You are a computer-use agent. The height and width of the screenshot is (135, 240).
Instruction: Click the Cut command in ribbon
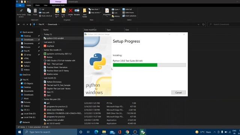(x=42, y=9)
